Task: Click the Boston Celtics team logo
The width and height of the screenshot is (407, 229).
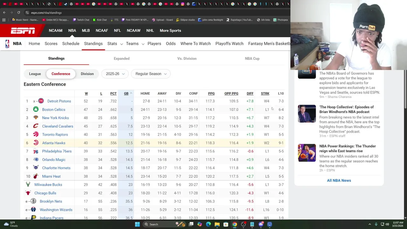Action: pos(36,109)
